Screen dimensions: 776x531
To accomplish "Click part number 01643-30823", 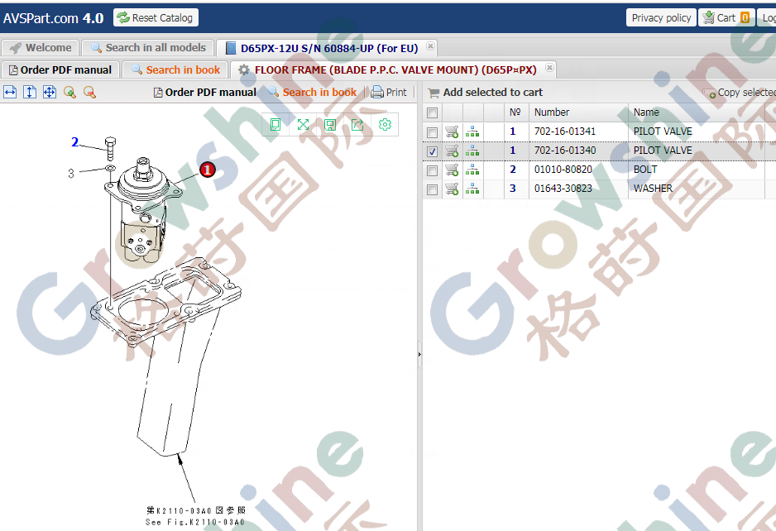I will 563,188.
